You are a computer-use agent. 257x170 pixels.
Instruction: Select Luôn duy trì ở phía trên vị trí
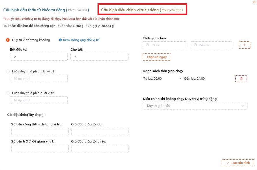pyautogui.click(x=8, y=71)
